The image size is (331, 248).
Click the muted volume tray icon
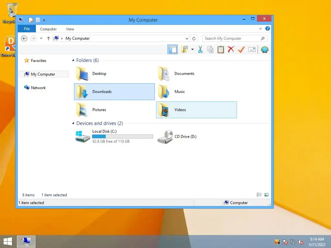click(300, 242)
